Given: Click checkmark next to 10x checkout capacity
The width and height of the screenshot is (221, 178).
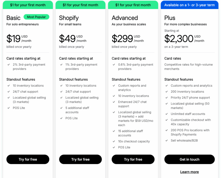Looking at the screenshot, I should tap(114, 141).
